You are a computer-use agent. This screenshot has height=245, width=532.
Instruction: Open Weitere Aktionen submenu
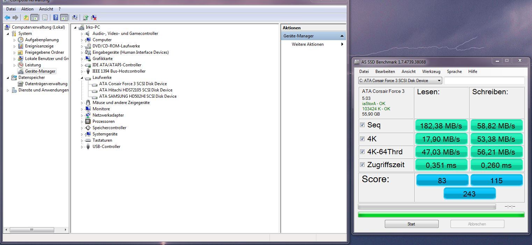click(314, 44)
